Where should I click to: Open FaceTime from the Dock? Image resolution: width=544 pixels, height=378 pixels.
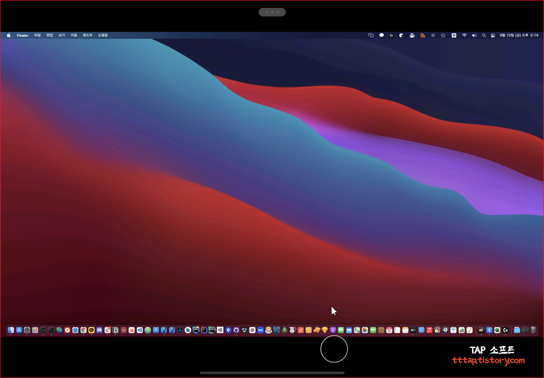pyautogui.click(x=373, y=330)
